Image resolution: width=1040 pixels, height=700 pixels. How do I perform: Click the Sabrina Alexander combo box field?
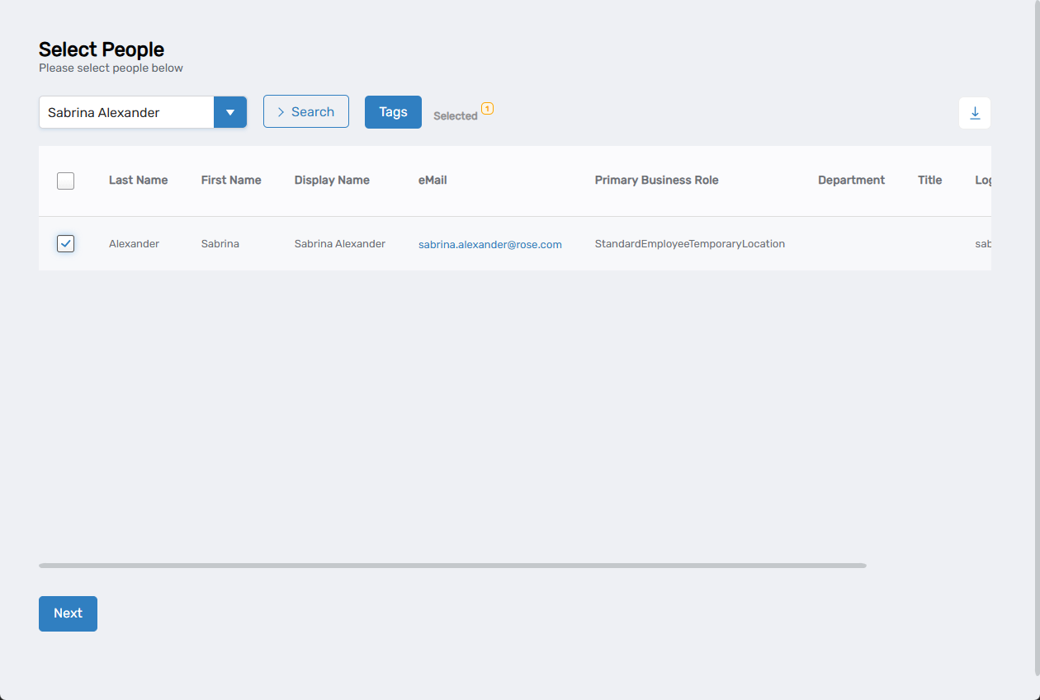click(x=126, y=112)
